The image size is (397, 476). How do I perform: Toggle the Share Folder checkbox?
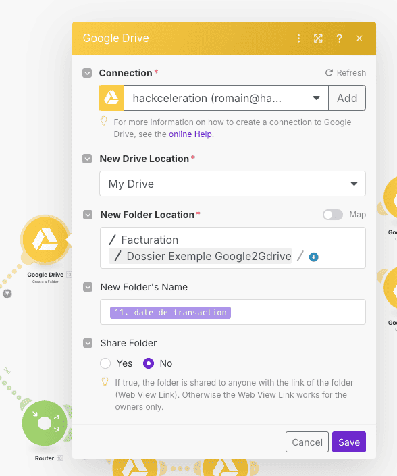point(88,343)
